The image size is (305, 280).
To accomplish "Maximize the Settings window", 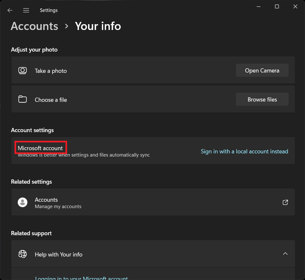I will tap(277, 7).
